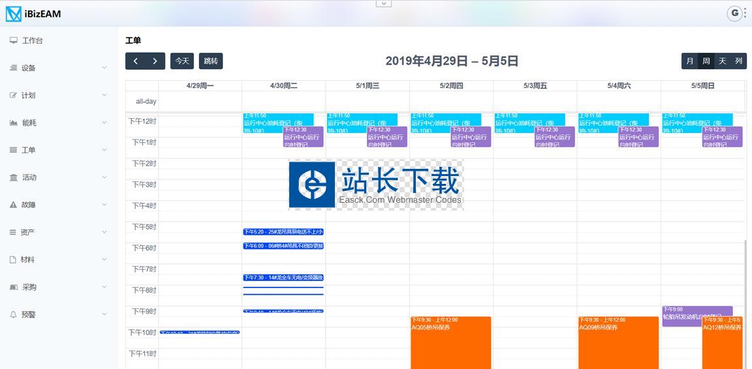
Task: Click the iBizEAM logo icon
Action: click(x=14, y=14)
